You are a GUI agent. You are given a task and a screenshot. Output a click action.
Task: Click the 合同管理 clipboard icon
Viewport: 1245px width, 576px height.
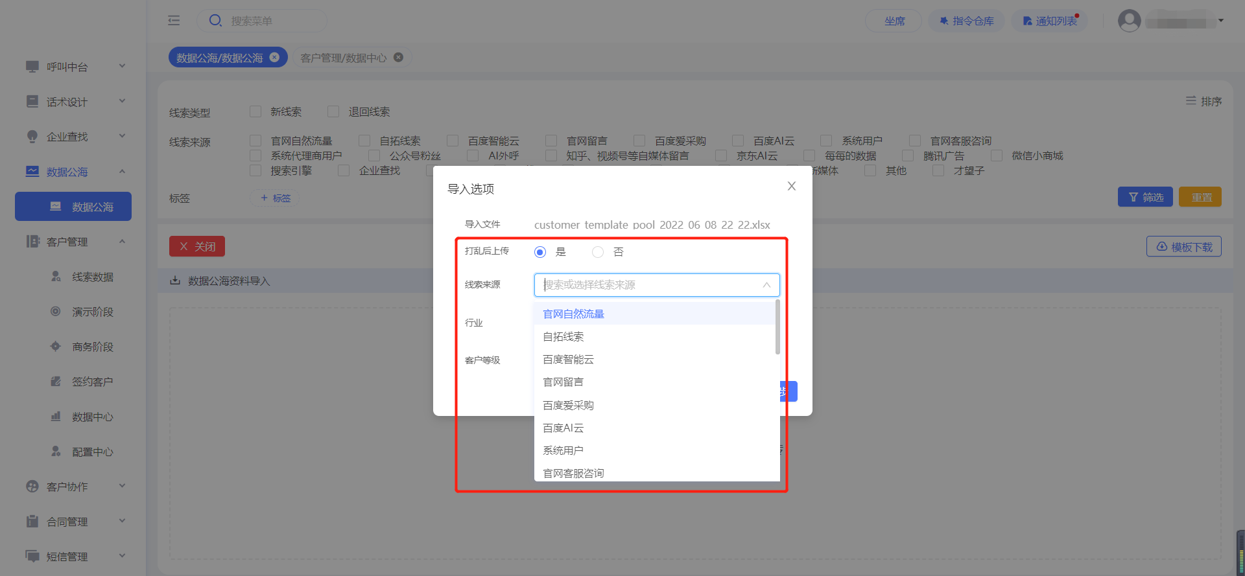pos(32,522)
